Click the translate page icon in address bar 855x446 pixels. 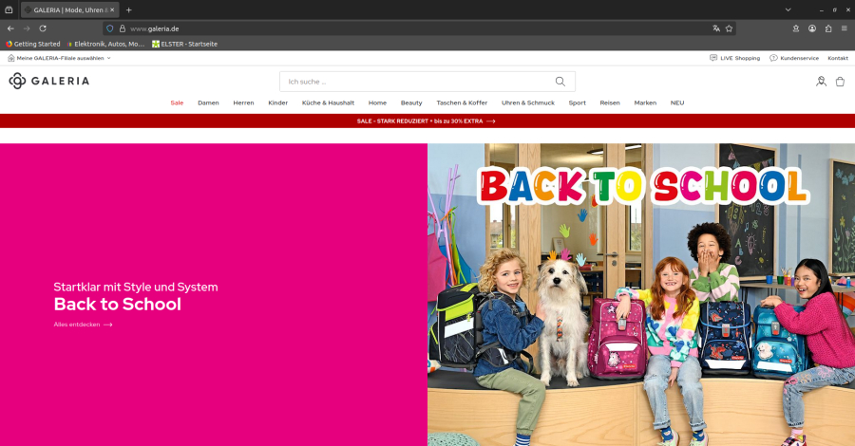click(716, 28)
